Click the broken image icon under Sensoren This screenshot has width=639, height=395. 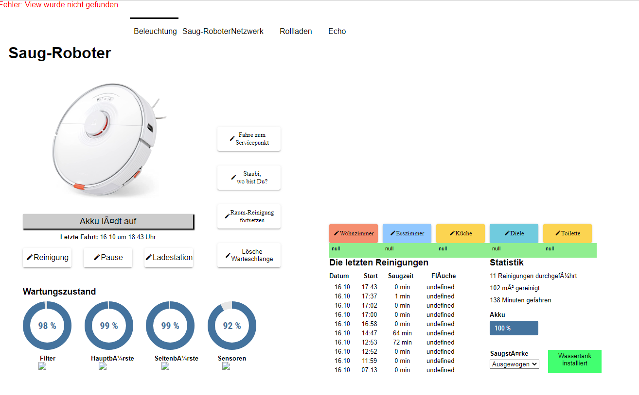click(226, 366)
